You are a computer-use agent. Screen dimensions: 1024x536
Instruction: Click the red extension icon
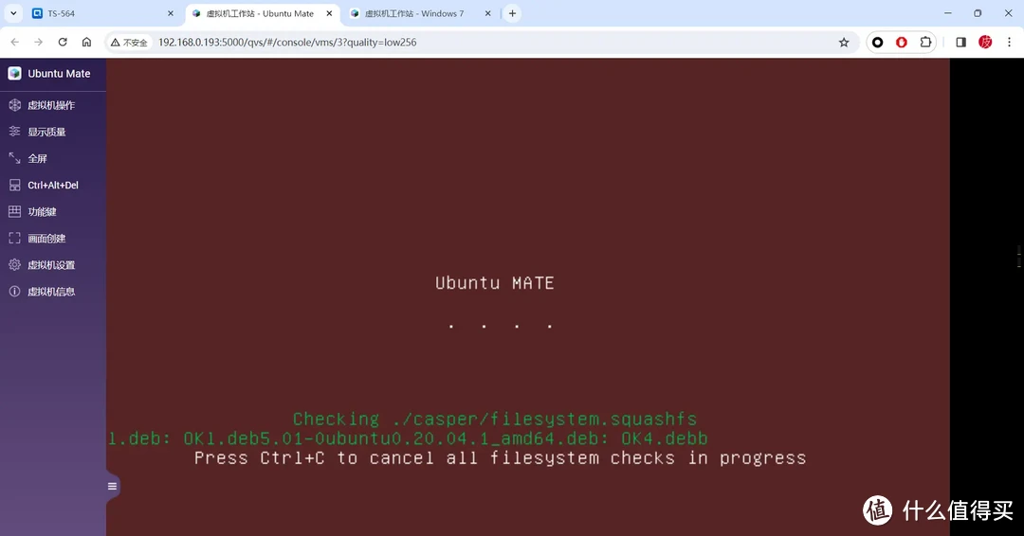(902, 43)
